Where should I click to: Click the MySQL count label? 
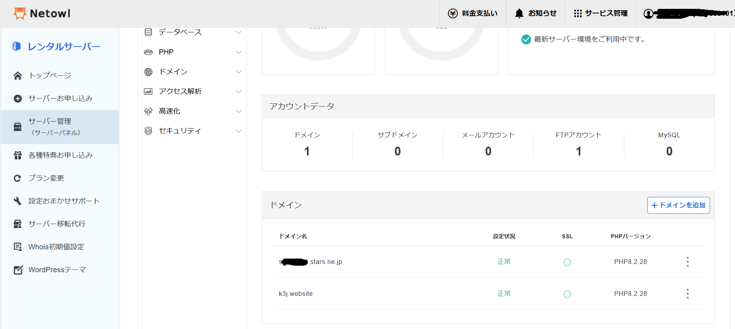click(x=669, y=135)
